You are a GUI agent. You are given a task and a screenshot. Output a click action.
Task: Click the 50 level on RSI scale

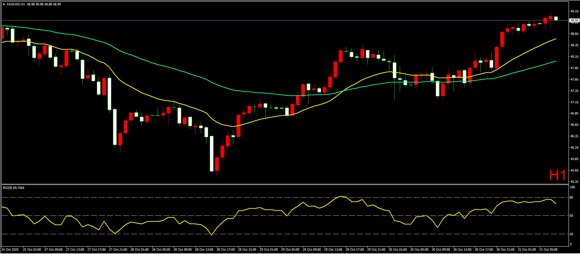tap(571, 216)
